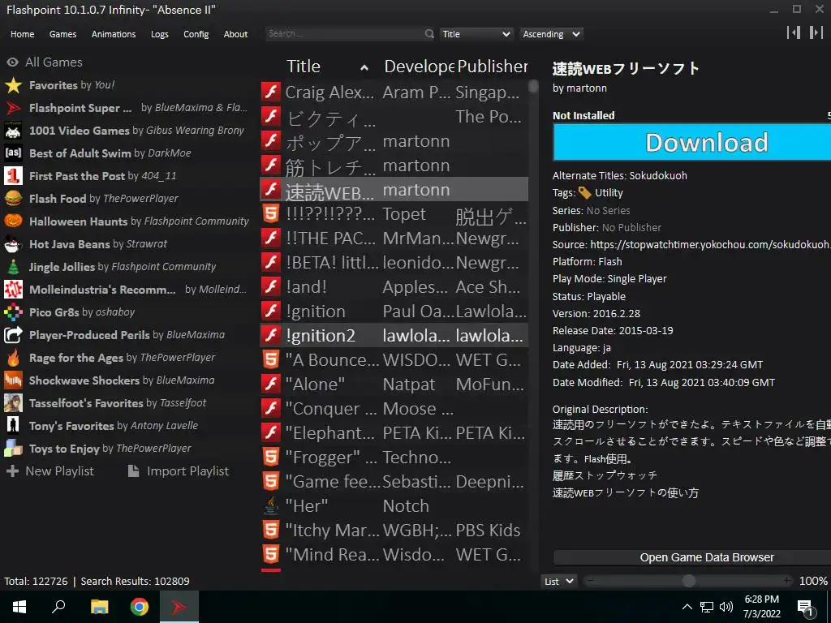Select the 1001 Video Games playlist icon
This screenshot has width=831, height=623.
[x=13, y=131]
